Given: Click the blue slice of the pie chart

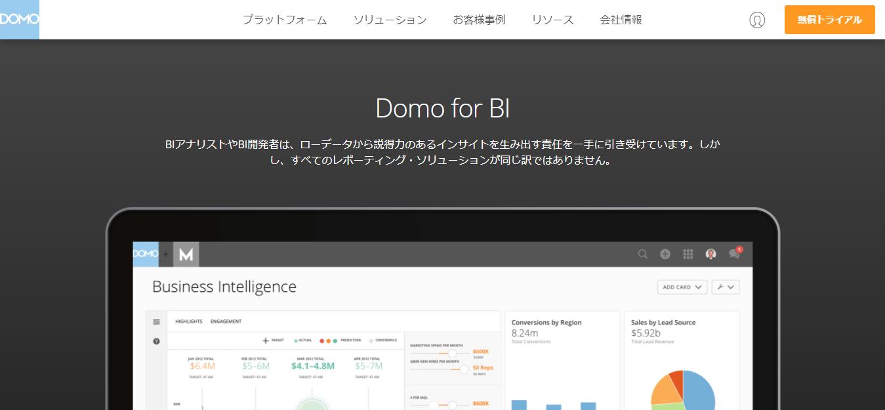Looking at the screenshot, I should point(699,392).
